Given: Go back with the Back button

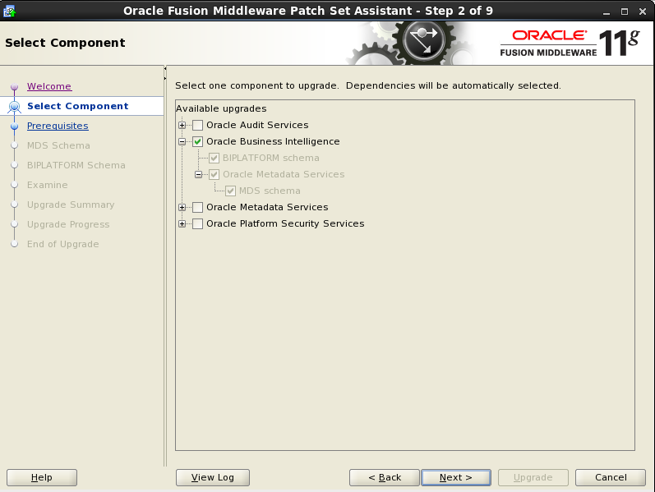Looking at the screenshot, I should tap(385, 477).
